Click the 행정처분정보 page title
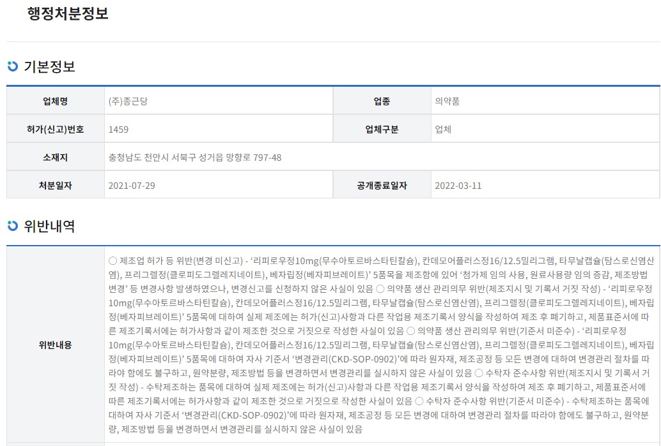Viewport: 661px width, 446px height. (68, 15)
